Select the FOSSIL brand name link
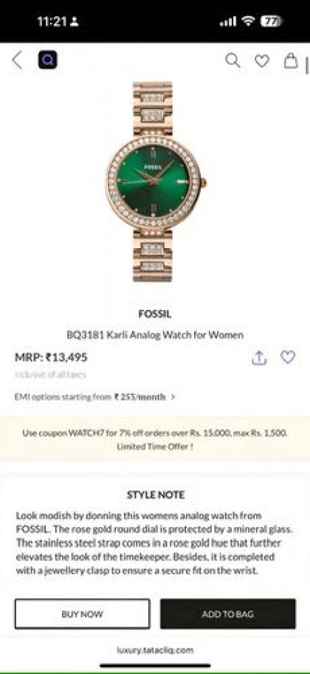The width and height of the screenshot is (310, 674). (x=155, y=314)
